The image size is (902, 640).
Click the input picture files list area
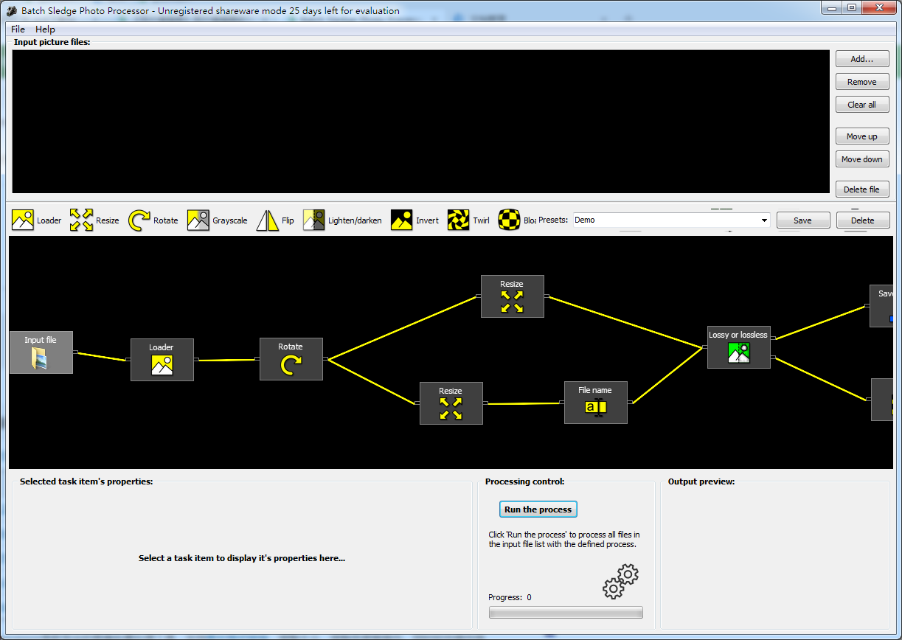point(421,122)
